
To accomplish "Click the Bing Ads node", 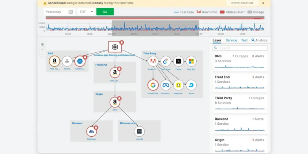I will click(191, 61).
